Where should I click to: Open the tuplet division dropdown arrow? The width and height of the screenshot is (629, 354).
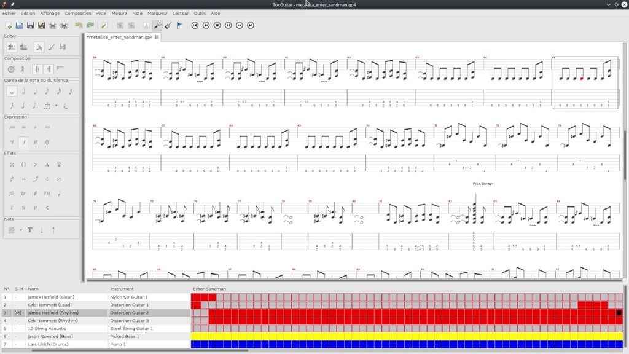[56, 106]
